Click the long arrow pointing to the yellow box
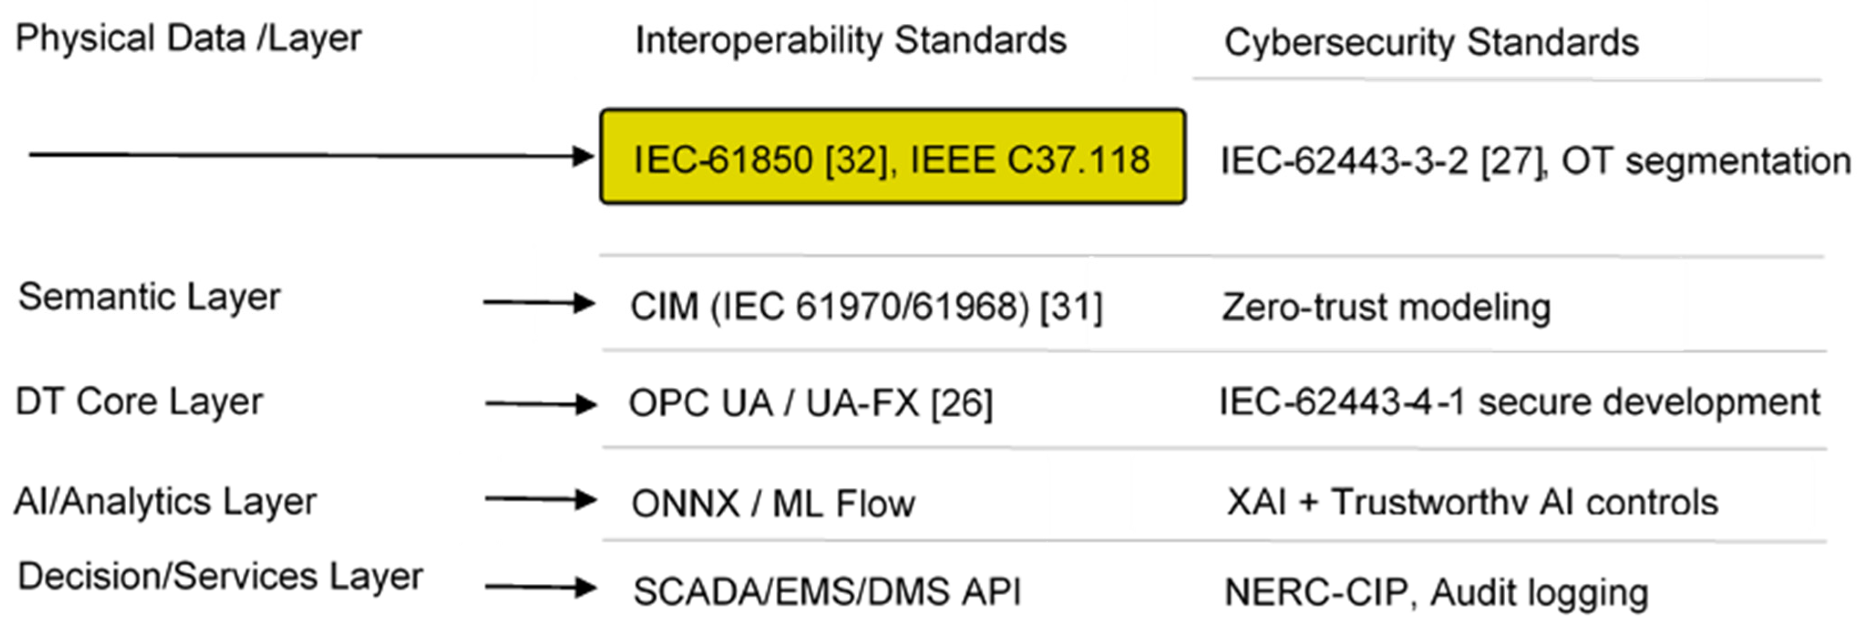1873x632 pixels. [x=311, y=155]
